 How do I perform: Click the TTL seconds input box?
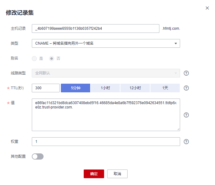[x=46, y=88]
